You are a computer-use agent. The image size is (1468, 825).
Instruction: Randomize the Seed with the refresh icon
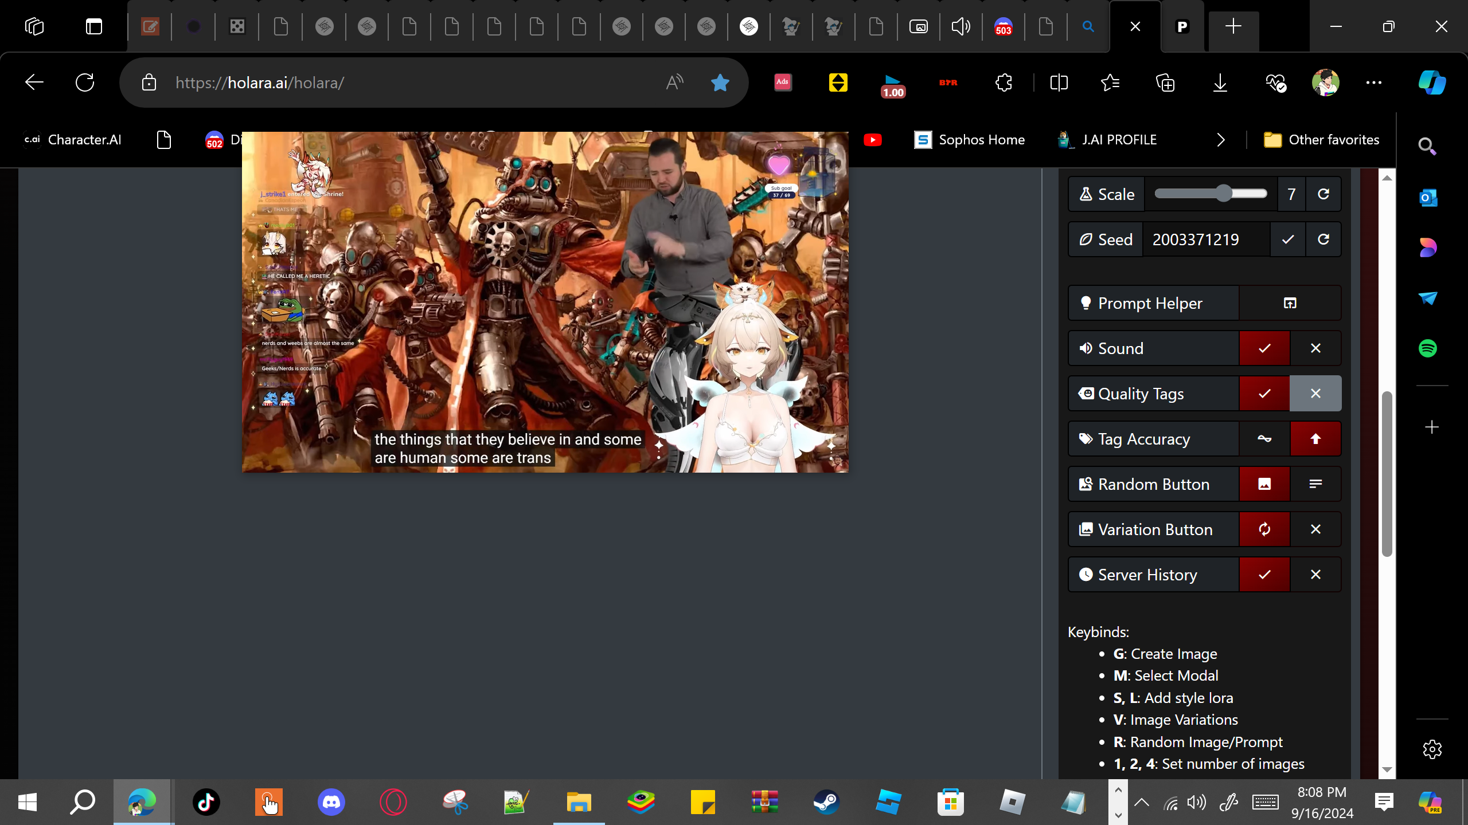(1323, 239)
